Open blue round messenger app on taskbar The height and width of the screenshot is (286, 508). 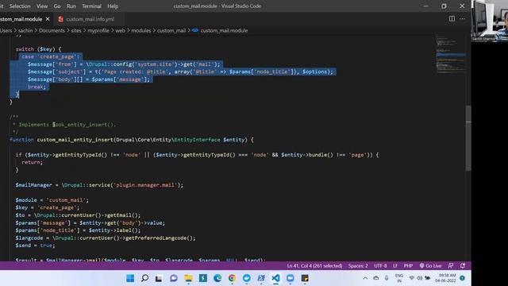tap(247, 278)
